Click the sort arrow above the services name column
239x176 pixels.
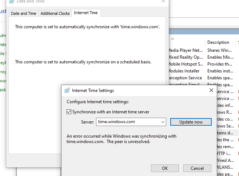tap(173, 39)
